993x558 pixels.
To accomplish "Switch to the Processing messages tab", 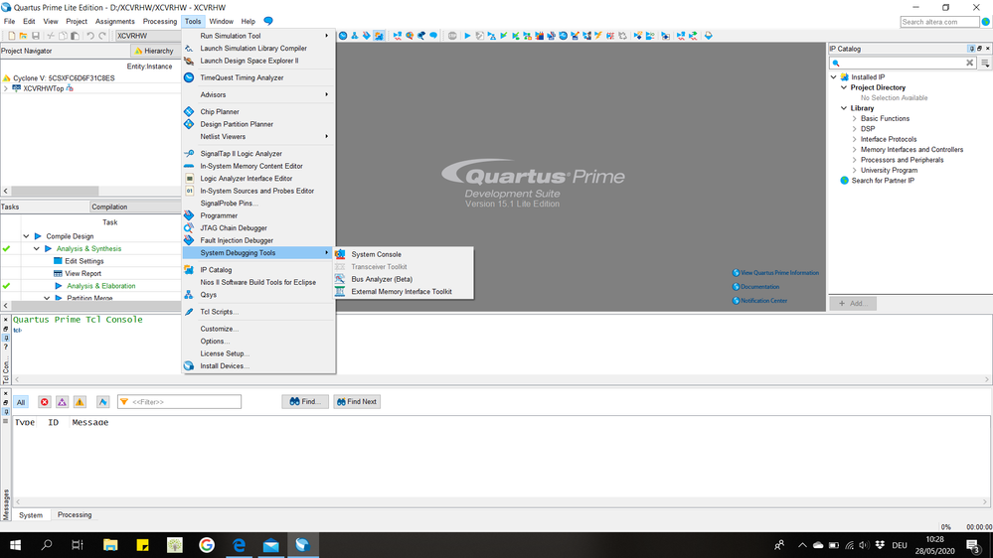I will pos(75,515).
